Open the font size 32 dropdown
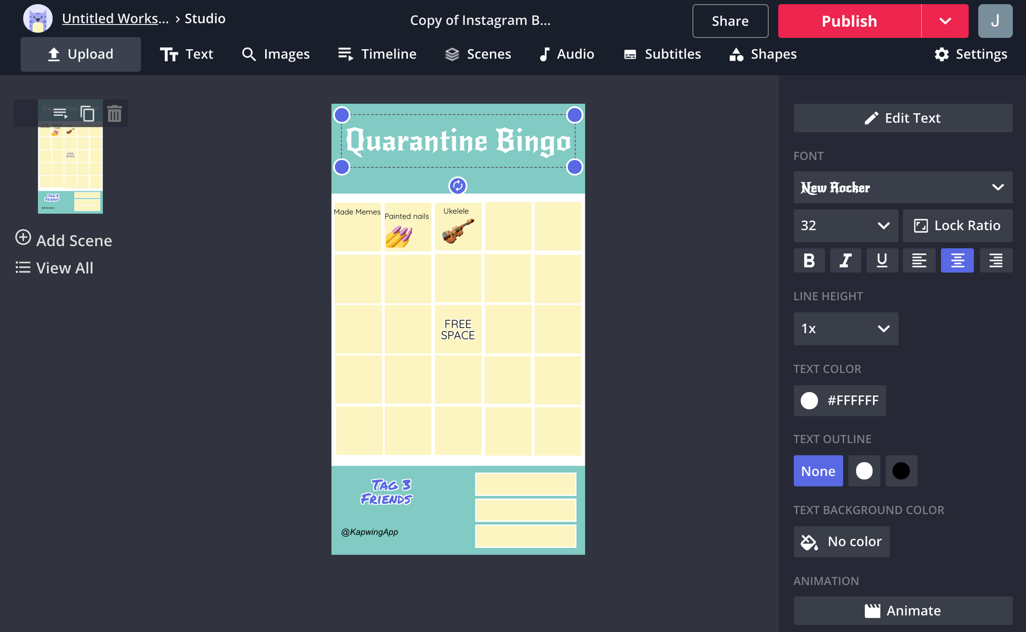 click(x=845, y=226)
